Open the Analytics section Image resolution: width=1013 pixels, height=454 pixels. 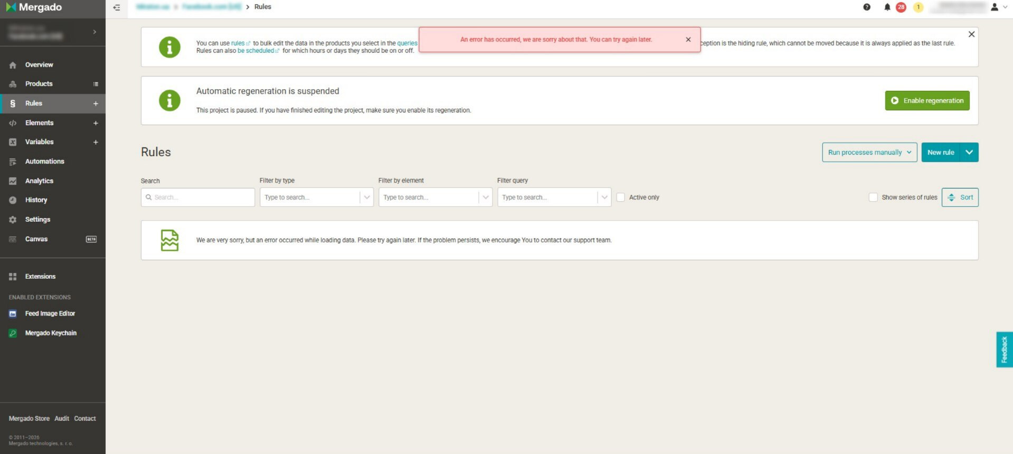(x=39, y=181)
